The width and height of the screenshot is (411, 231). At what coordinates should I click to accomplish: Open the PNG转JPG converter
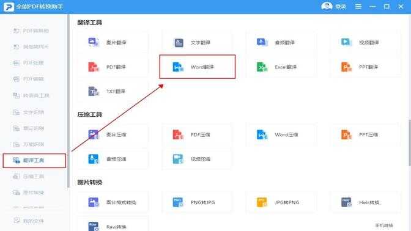click(x=197, y=202)
